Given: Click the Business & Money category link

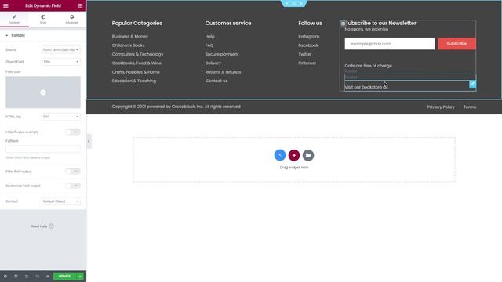Looking at the screenshot, I should (x=130, y=37).
